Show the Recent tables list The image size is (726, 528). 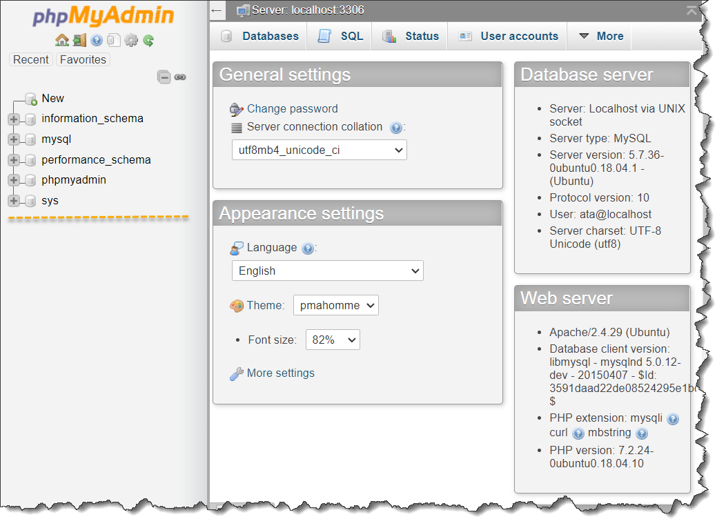click(x=31, y=60)
